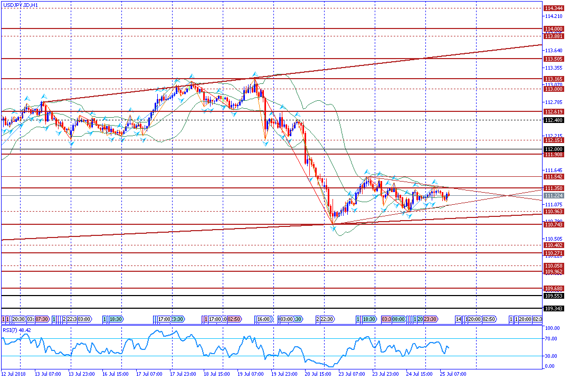Select the 110.058 price level label
The image size is (570, 380).
pyautogui.click(x=553, y=266)
